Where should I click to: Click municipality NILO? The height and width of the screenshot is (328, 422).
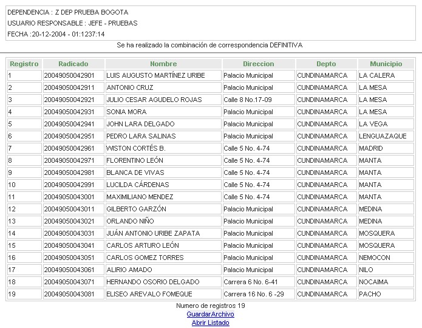[x=366, y=270]
